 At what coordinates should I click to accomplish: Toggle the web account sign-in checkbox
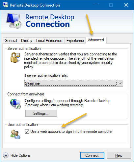[x=27, y=132]
